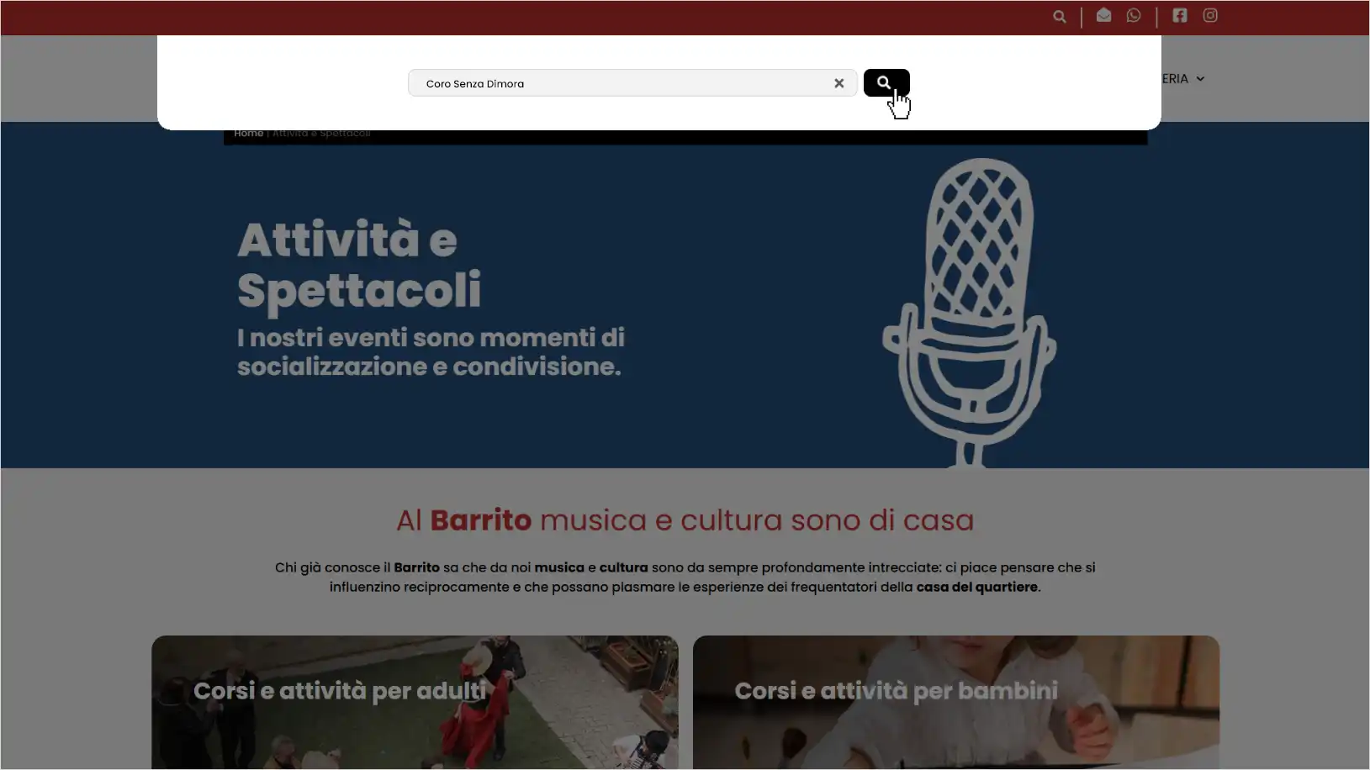Open Corsi e attività per adulti card
1370x770 pixels.
pos(414,702)
